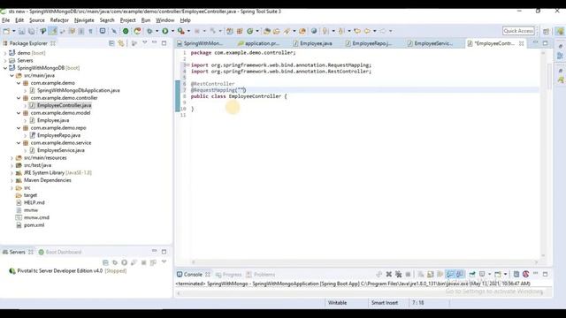Select Pivotal tc Server Developer Edition entry
Screen dimensions: 566x318
[x=67, y=271]
